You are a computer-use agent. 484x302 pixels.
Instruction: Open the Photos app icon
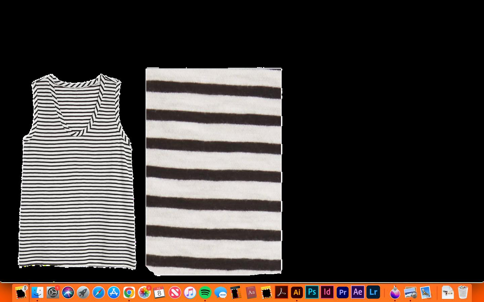pos(145,292)
